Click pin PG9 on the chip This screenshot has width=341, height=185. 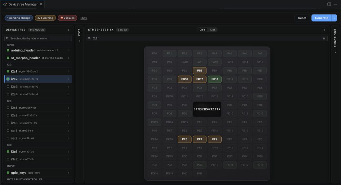coord(200,165)
